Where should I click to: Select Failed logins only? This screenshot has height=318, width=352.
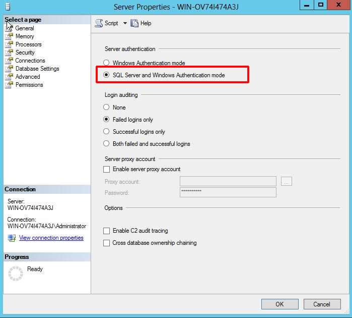tap(106, 119)
